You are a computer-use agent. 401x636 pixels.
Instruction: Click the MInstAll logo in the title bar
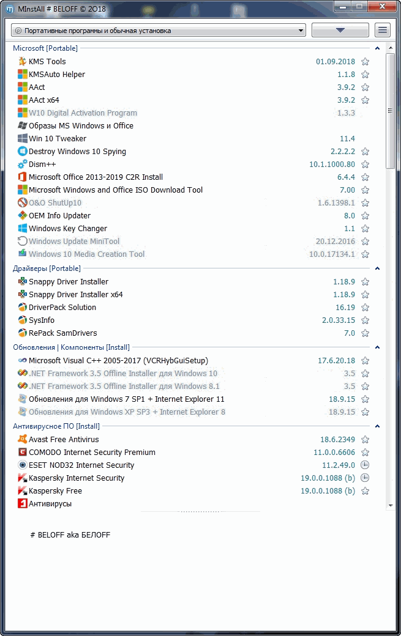tap(10, 9)
